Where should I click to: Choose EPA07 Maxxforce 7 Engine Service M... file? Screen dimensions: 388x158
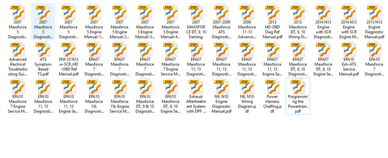tap(171, 59)
